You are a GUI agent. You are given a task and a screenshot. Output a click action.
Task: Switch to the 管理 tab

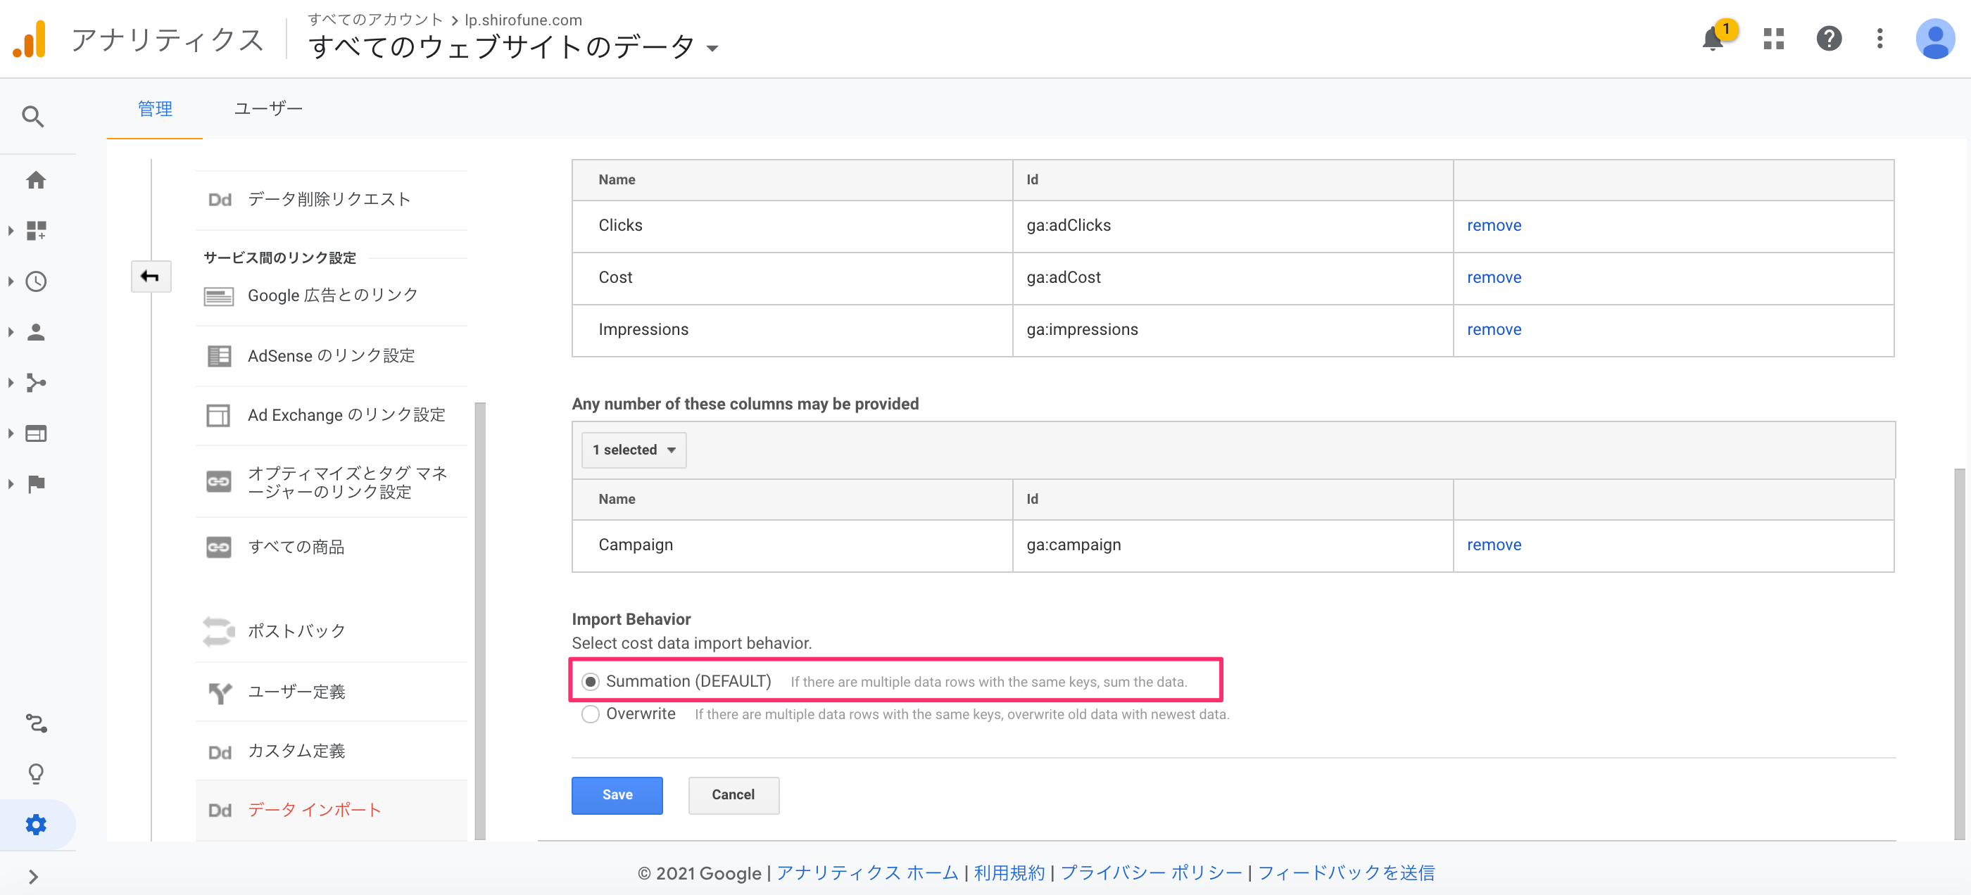(x=155, y=109)
